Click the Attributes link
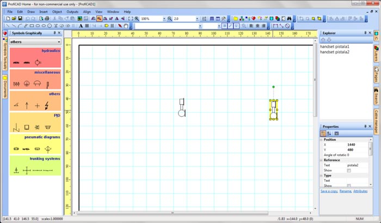Screen dimensions: 381x223 click(x=360, y=192)
